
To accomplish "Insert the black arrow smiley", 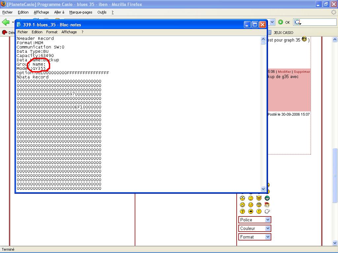I will pos(251,211).
